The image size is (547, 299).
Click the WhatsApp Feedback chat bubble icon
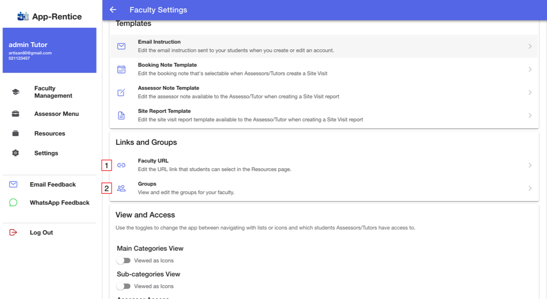(13, 203)
